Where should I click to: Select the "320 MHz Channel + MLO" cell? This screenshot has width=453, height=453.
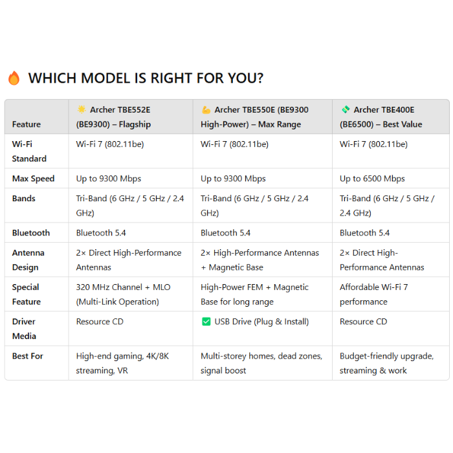click(123, 294)
